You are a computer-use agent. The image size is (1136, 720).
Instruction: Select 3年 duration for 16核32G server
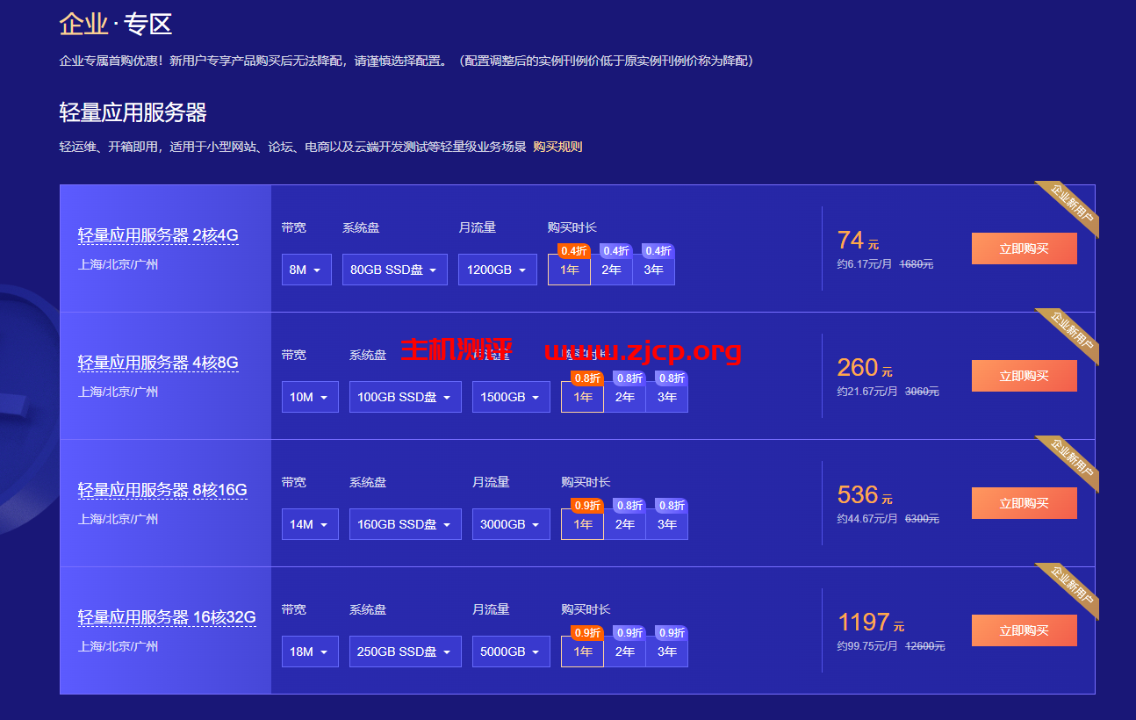pyautogui.click(x=667, y=652)
